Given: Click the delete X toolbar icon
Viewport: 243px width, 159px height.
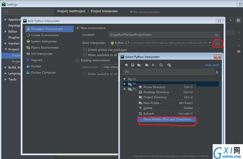Looking at the screenshot, I should [153, 65].
